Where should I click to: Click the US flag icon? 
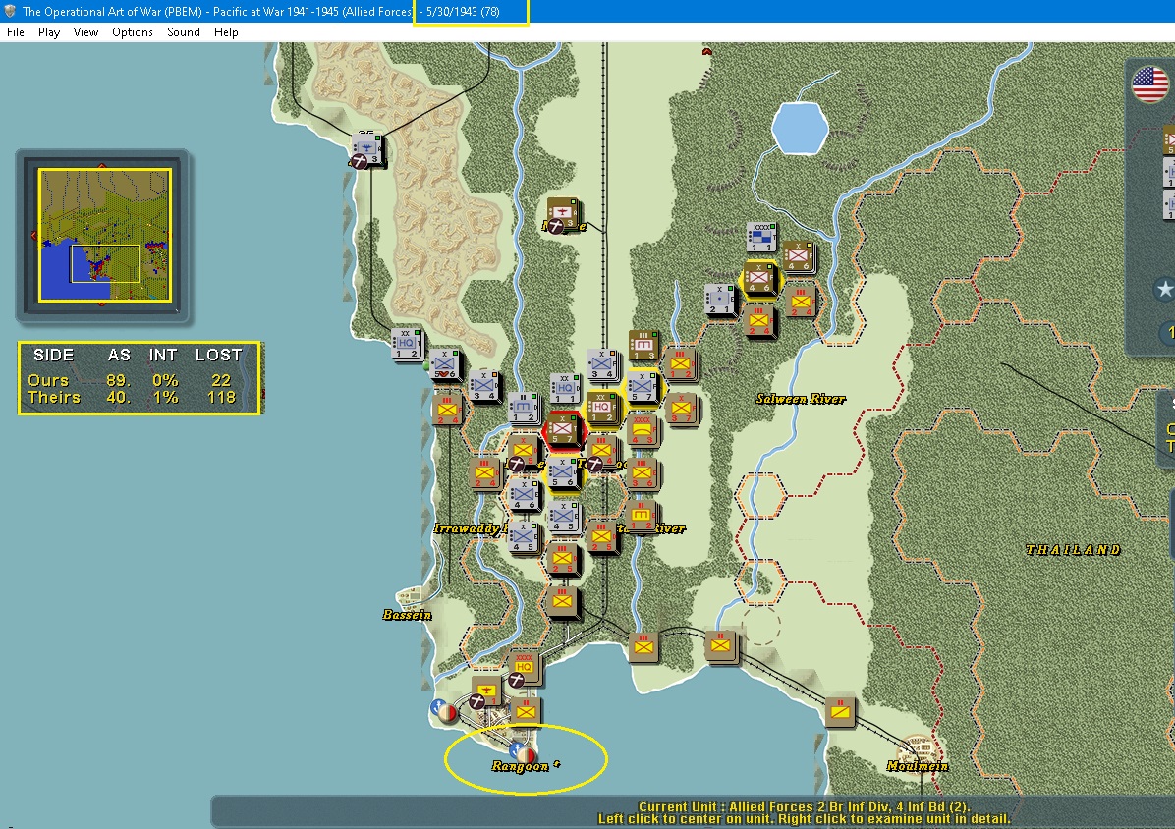click(x=1149, y=83)
